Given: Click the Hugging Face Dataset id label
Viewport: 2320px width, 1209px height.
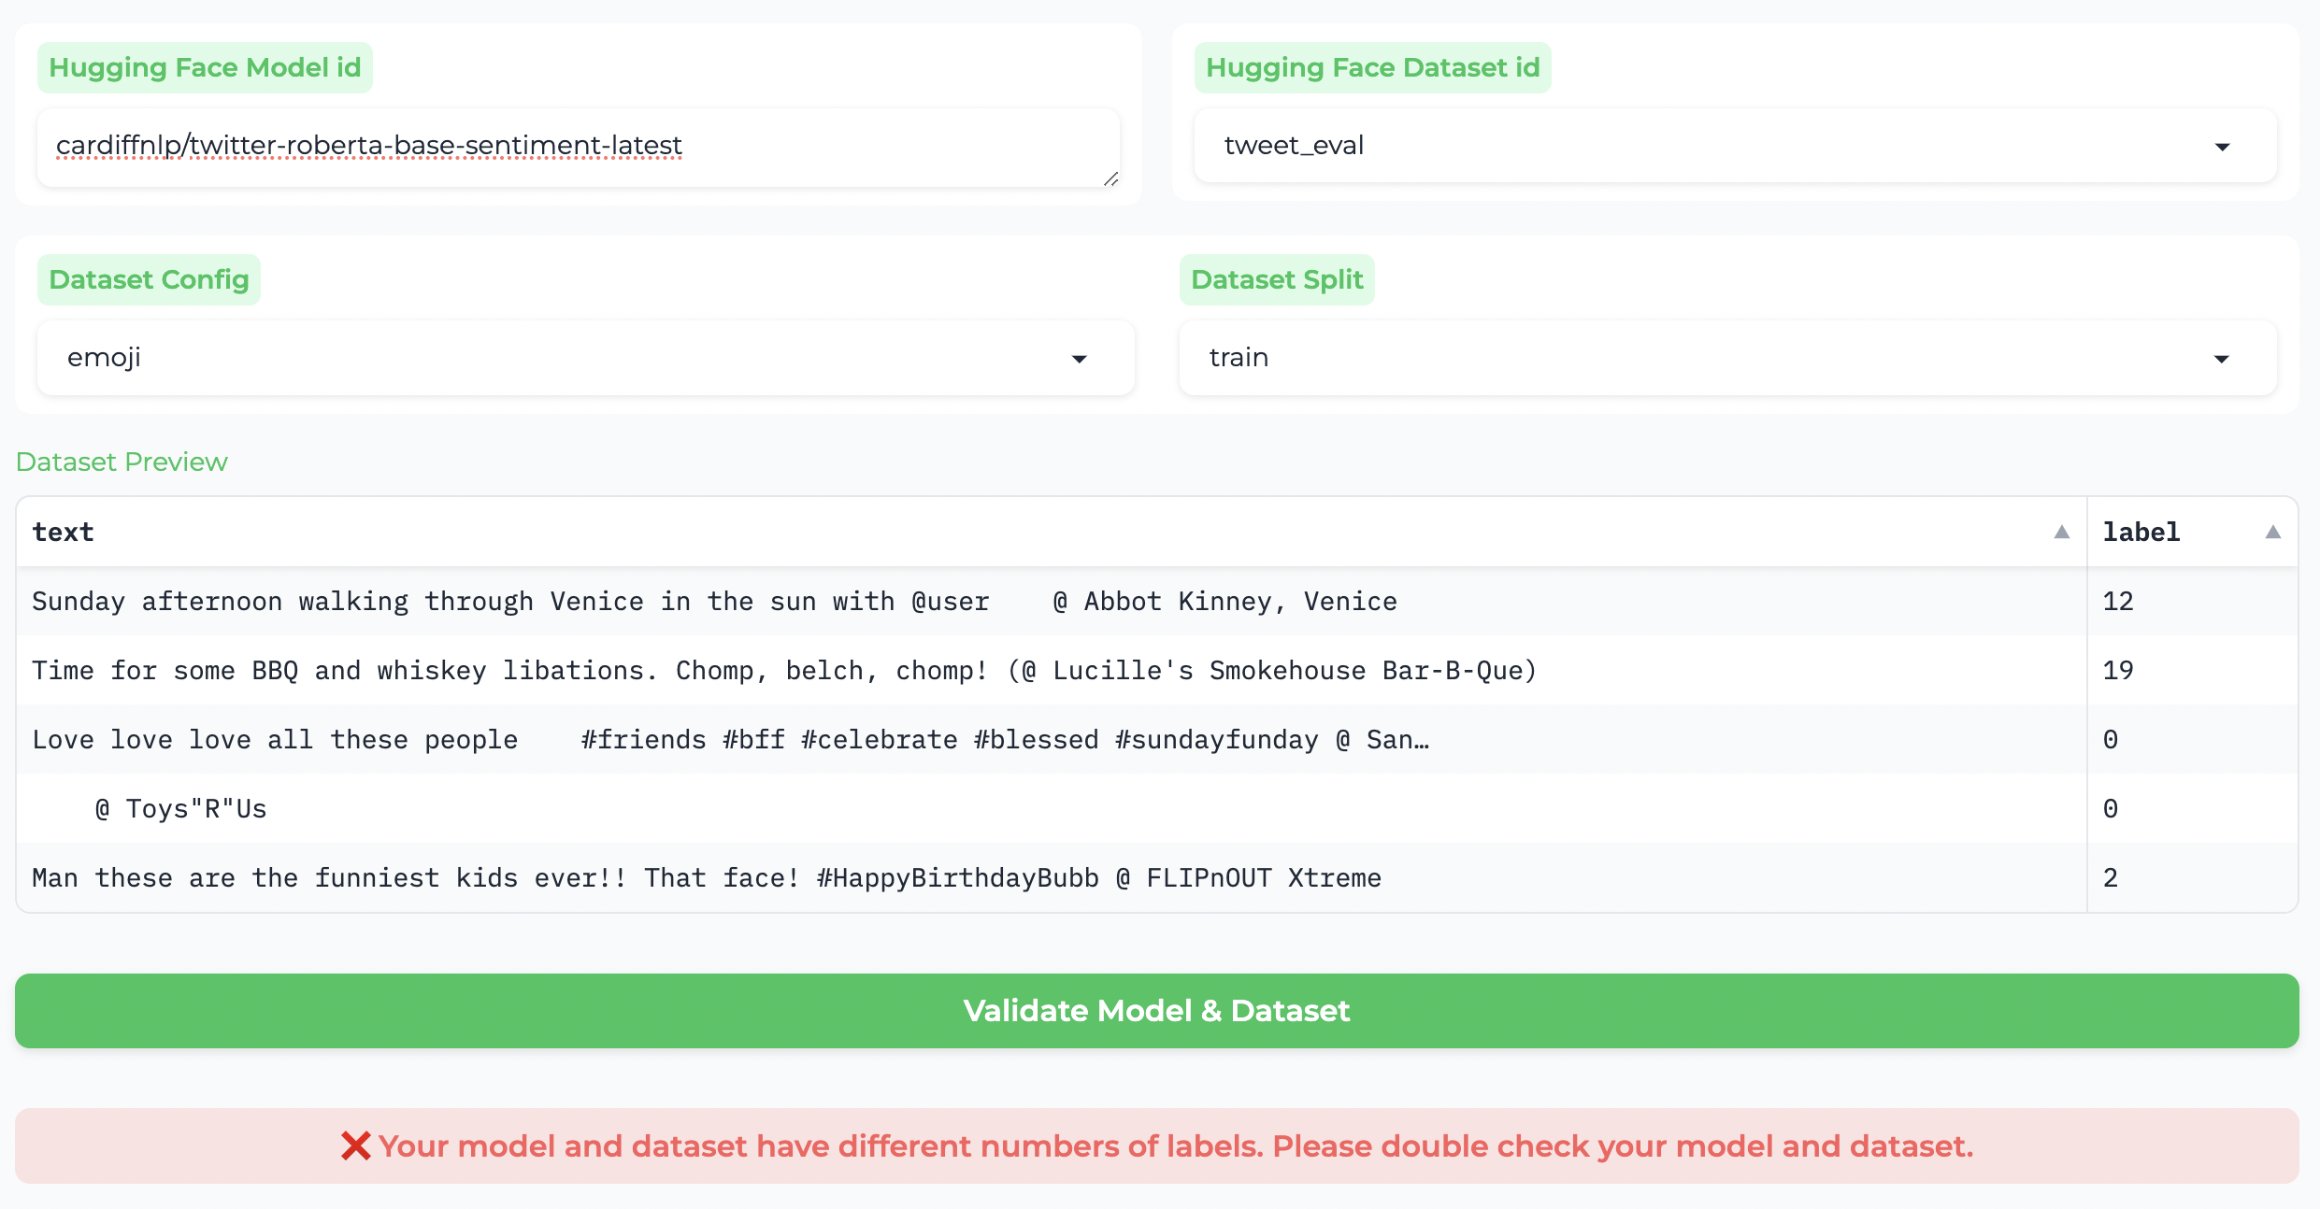Looking at the screenshot, I should (x=1372, y=67).
